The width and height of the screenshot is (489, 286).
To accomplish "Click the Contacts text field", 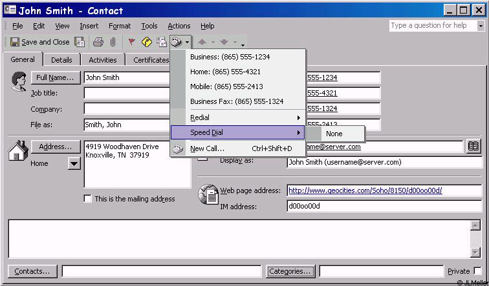I will pyautogui.click(x=162, y=271).
